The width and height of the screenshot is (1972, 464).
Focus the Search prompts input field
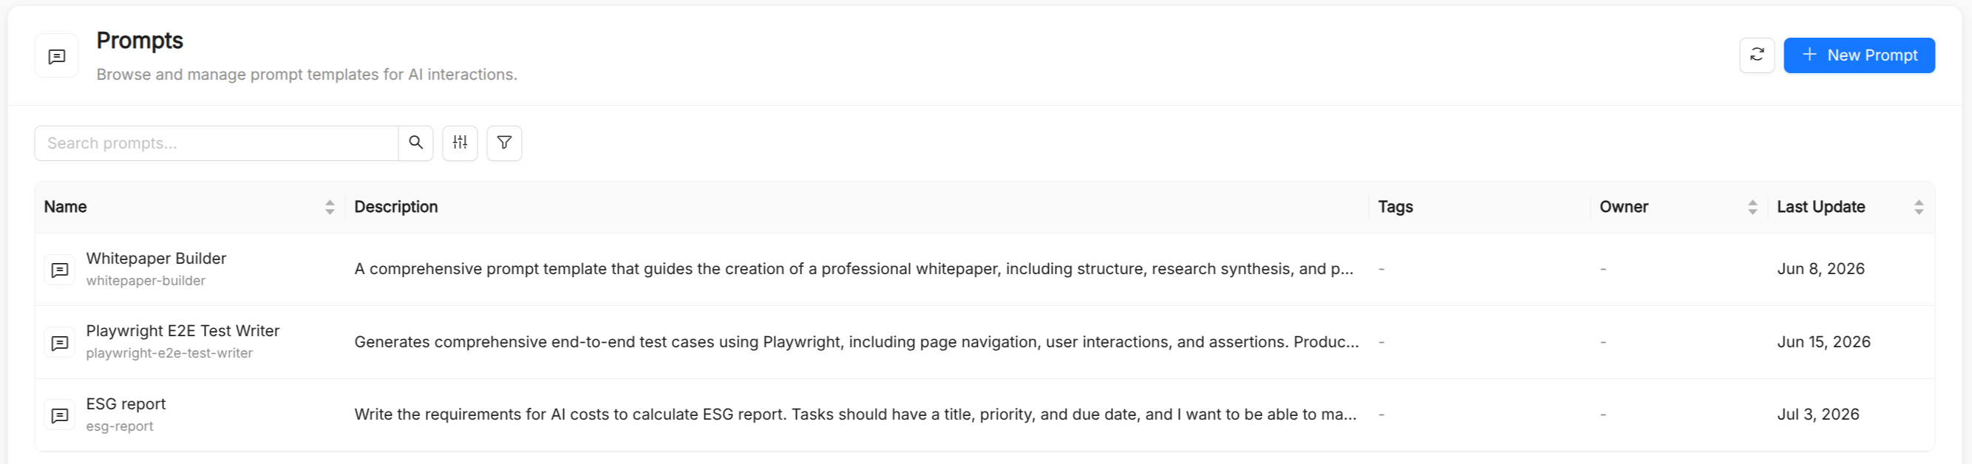(217, 143)
